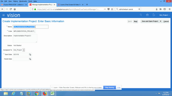Image resolution: width=172 pixels, height=96 pixels.
Task: Switch to Firefox in taskbar
Action: (x=45, y=94)
